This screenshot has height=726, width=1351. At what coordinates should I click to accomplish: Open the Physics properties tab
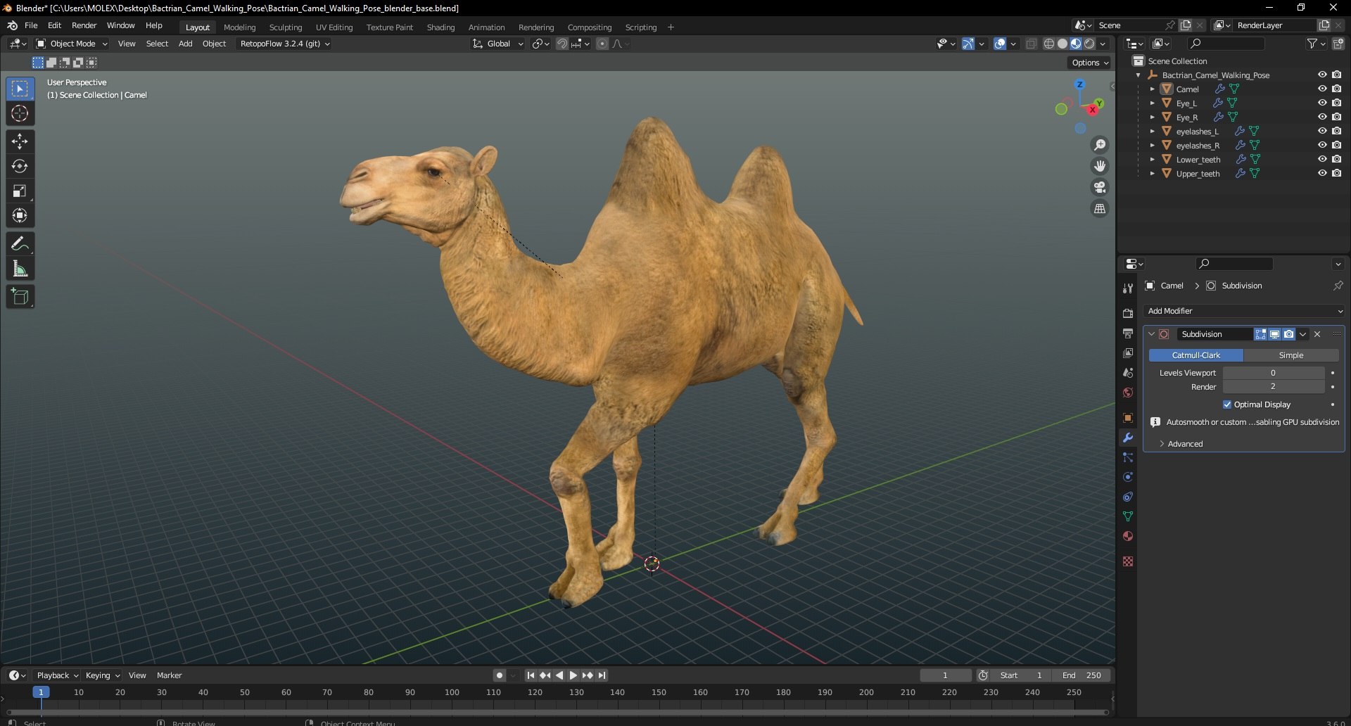click(x=1128, y=477)
